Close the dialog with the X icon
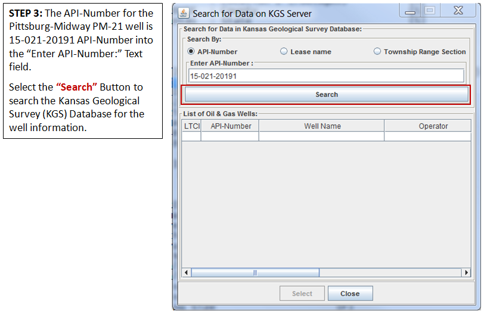Viewport: 484px width, 314px height. [x=458, y=11]
